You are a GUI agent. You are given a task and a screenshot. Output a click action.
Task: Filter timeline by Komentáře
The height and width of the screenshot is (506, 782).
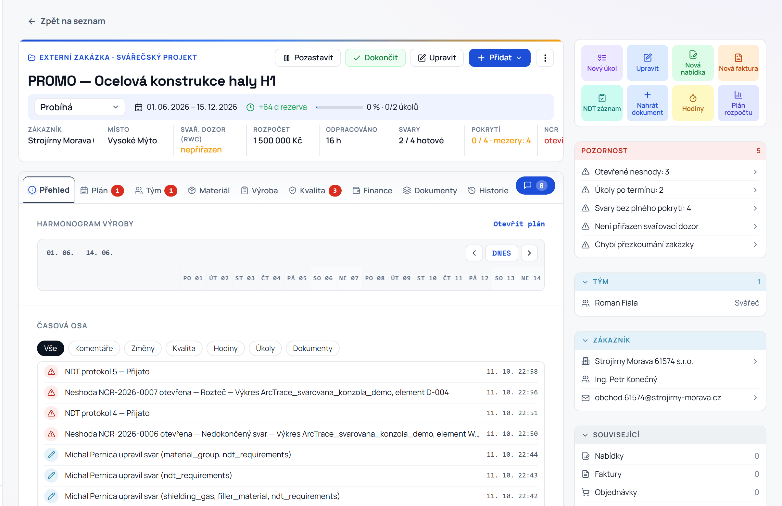coord(94,348)
